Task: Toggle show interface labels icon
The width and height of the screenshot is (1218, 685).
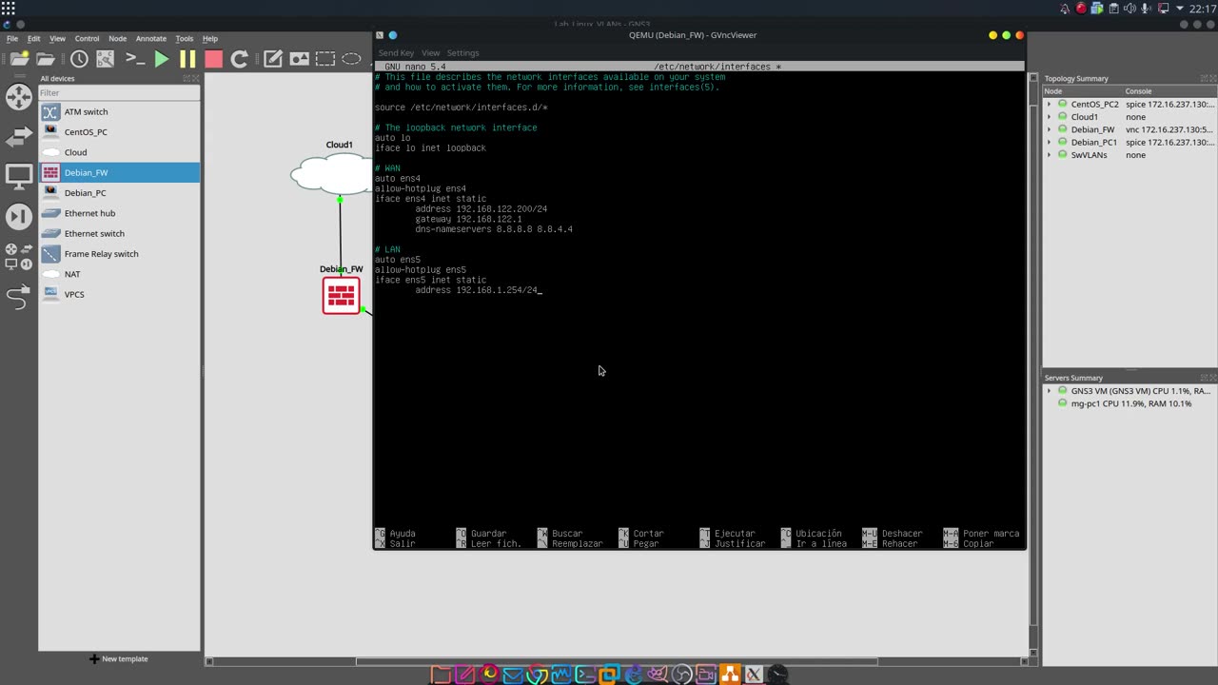Action: click(106, 59)
